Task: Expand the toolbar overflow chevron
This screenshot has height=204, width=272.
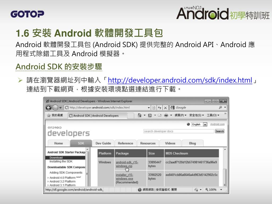Action: (x=225, y=114)
